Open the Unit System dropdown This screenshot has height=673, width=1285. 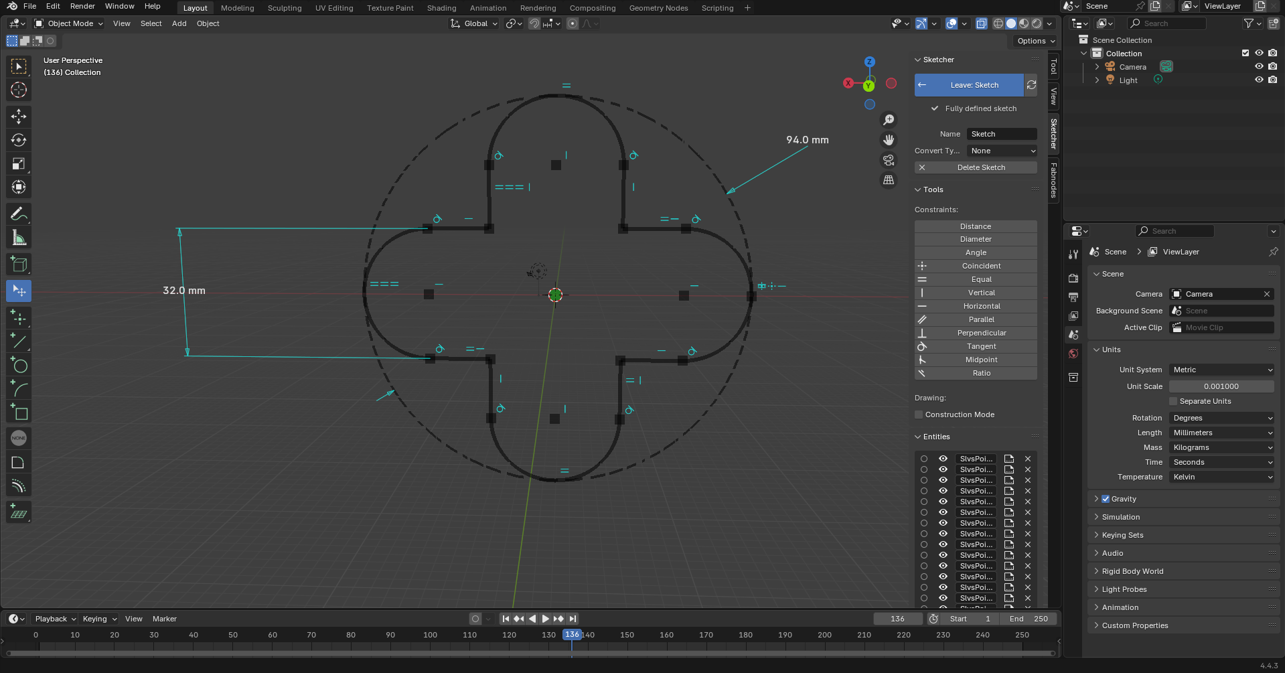(1221, 370)
